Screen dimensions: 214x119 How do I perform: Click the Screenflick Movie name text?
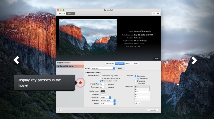click(x=143, y=31)
